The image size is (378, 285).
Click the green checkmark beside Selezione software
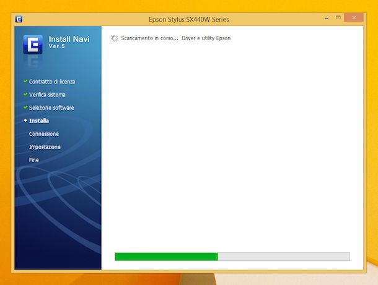coord(25,108)
